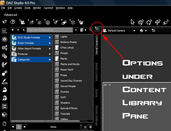Expand Products arrow
The image size is (171, 131).
click(50, 54)
